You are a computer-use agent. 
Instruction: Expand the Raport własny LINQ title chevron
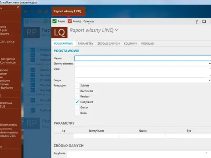116,30
